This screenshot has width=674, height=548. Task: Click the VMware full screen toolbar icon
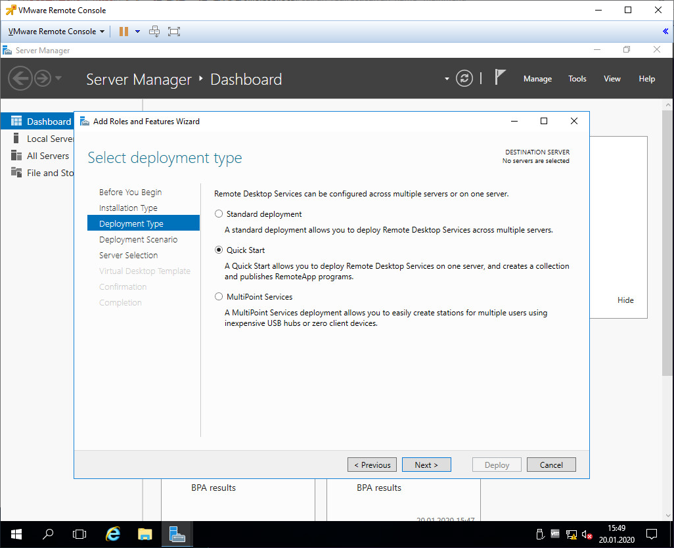tap(173, 32)
